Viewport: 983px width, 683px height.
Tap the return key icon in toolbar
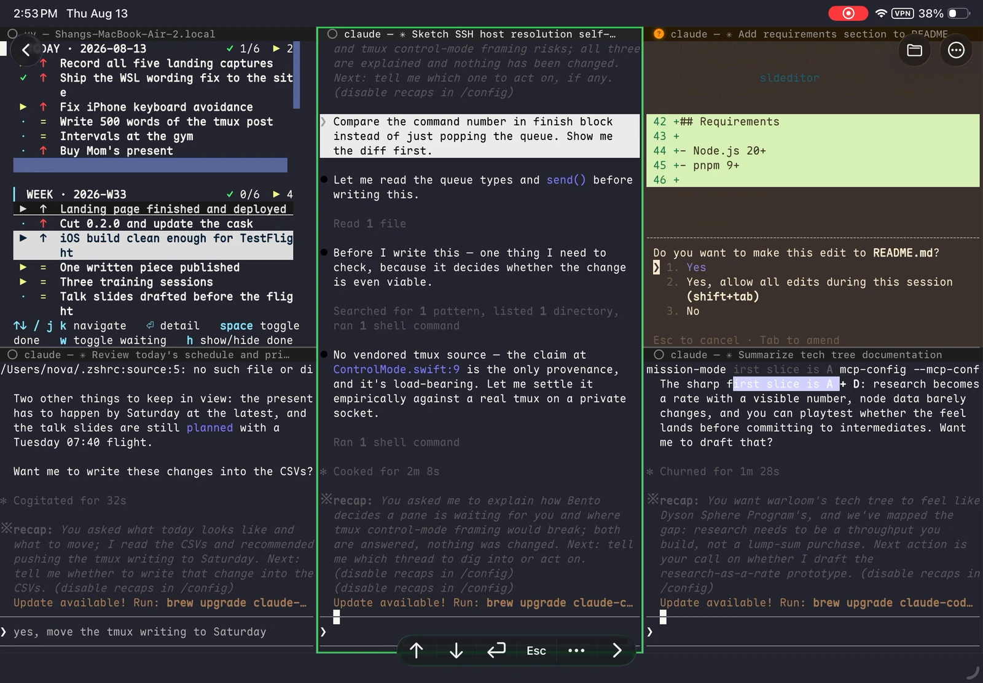click(496, 650)
